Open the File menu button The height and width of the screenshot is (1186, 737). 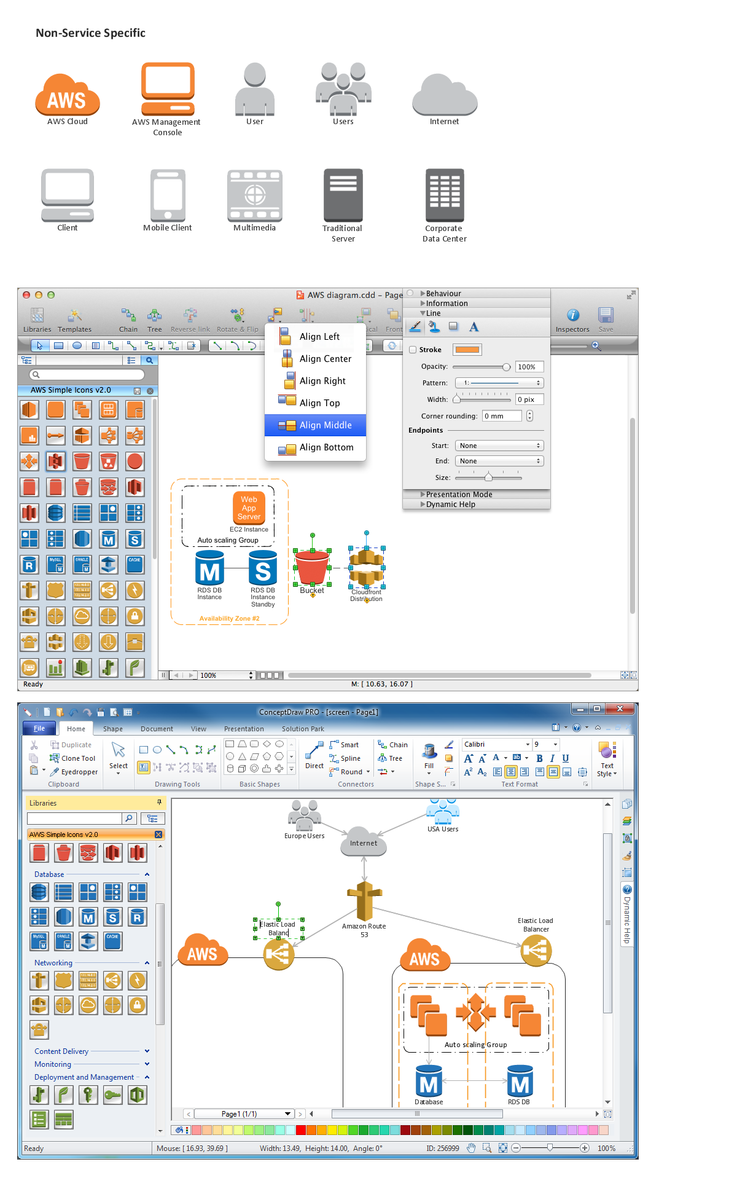39,728
